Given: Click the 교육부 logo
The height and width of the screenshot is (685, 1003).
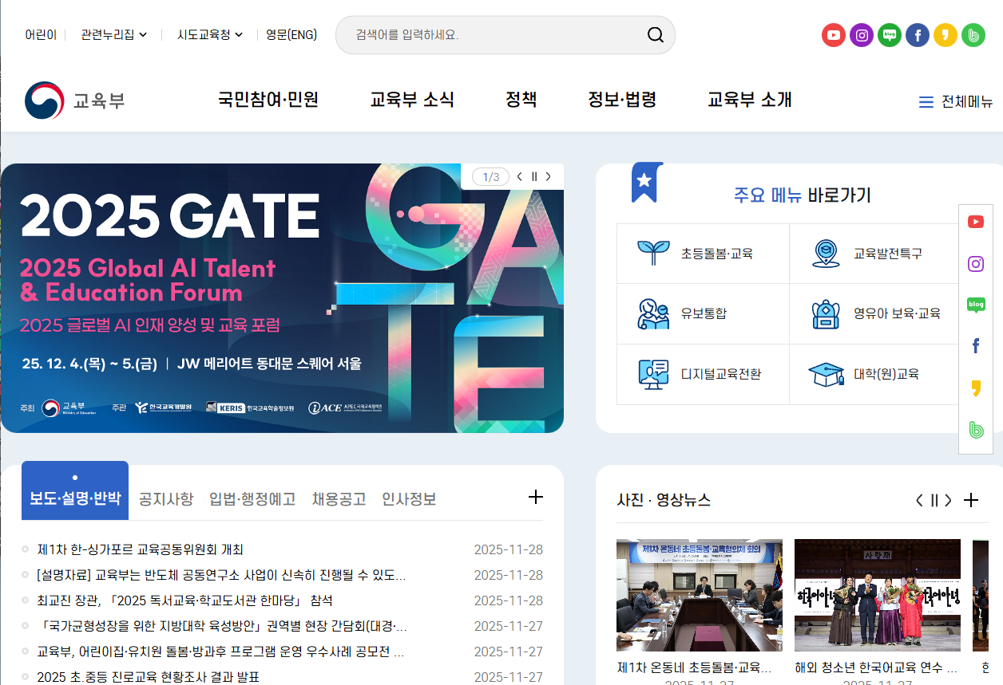Looking at the screenshot, I should coord(75,100).
